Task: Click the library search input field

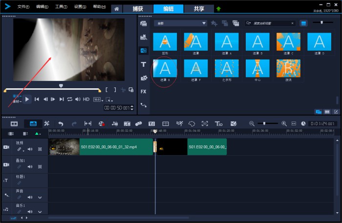Action: coord(270,23)
